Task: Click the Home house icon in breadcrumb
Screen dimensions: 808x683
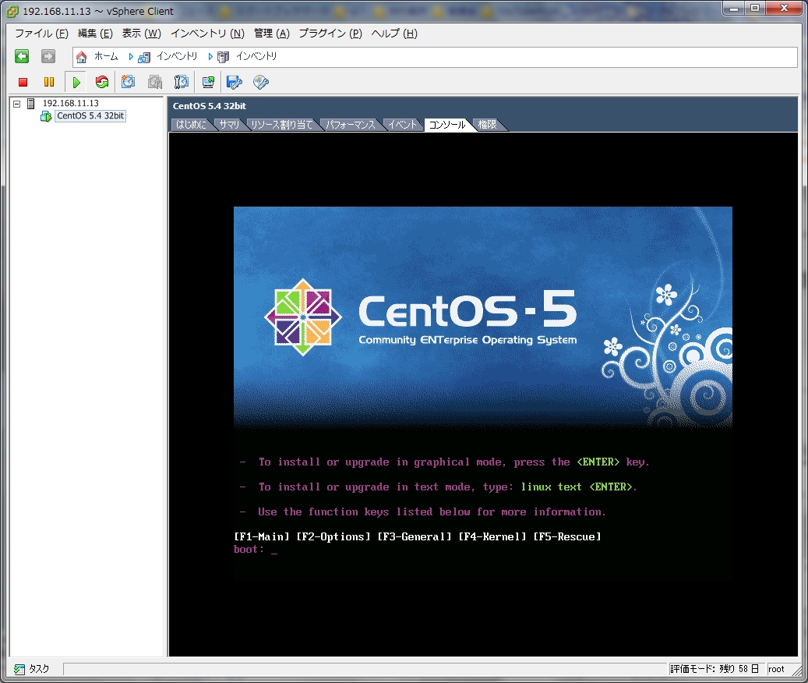Action: coord(81,57)
